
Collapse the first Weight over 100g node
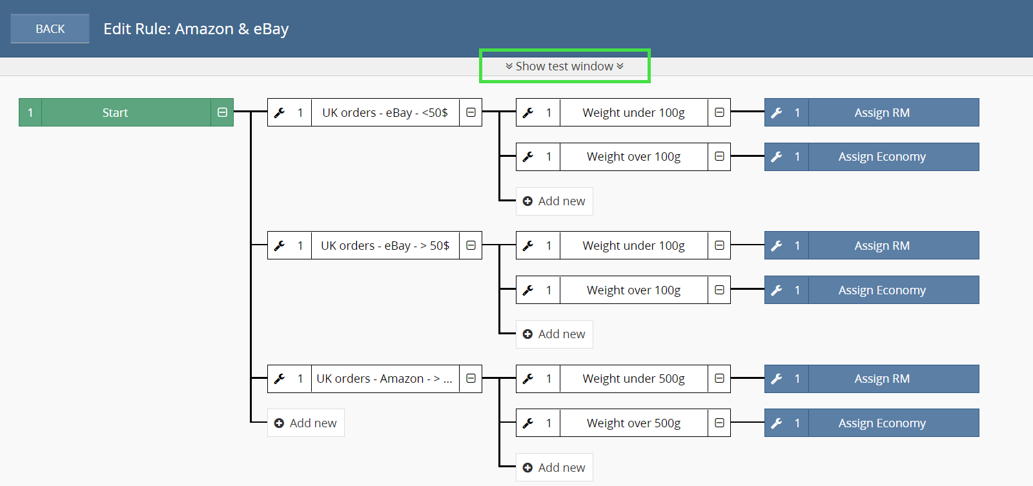[719, 156]
